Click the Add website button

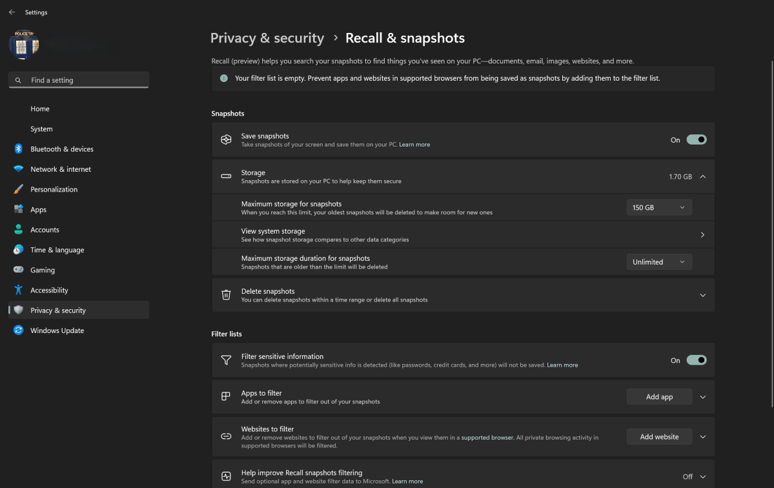[x=658, y=436]
